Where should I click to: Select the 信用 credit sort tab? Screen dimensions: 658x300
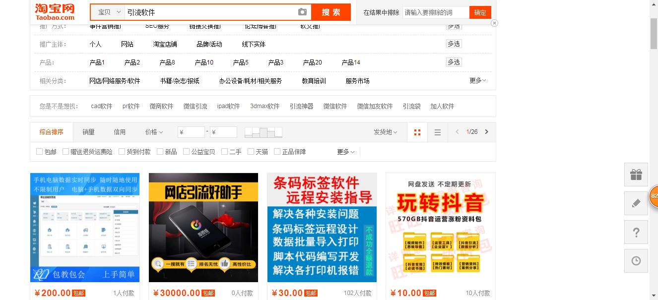120,132
